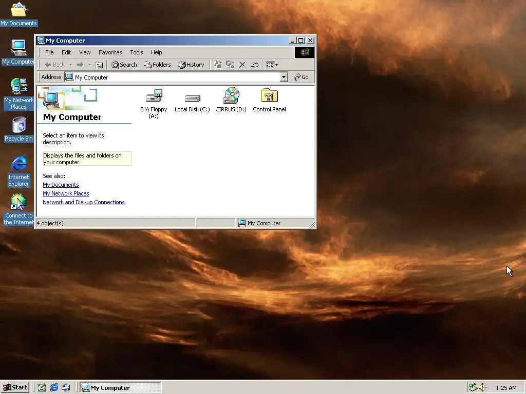Select the CIRRUS (D:) CD drive icon
Screen dimensions: 526x394
point(231,100)
